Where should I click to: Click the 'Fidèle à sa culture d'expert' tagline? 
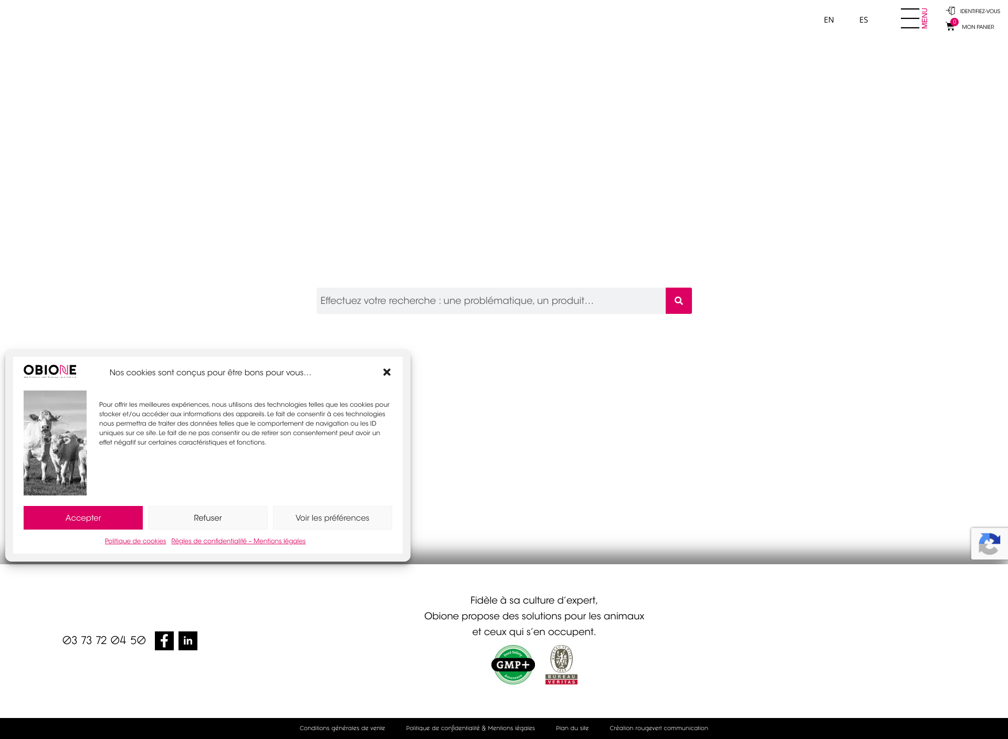534,600
